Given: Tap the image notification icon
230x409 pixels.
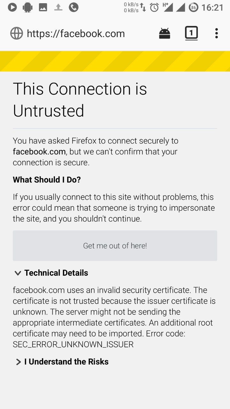Looking at the screenshot, I should (43, 7).
